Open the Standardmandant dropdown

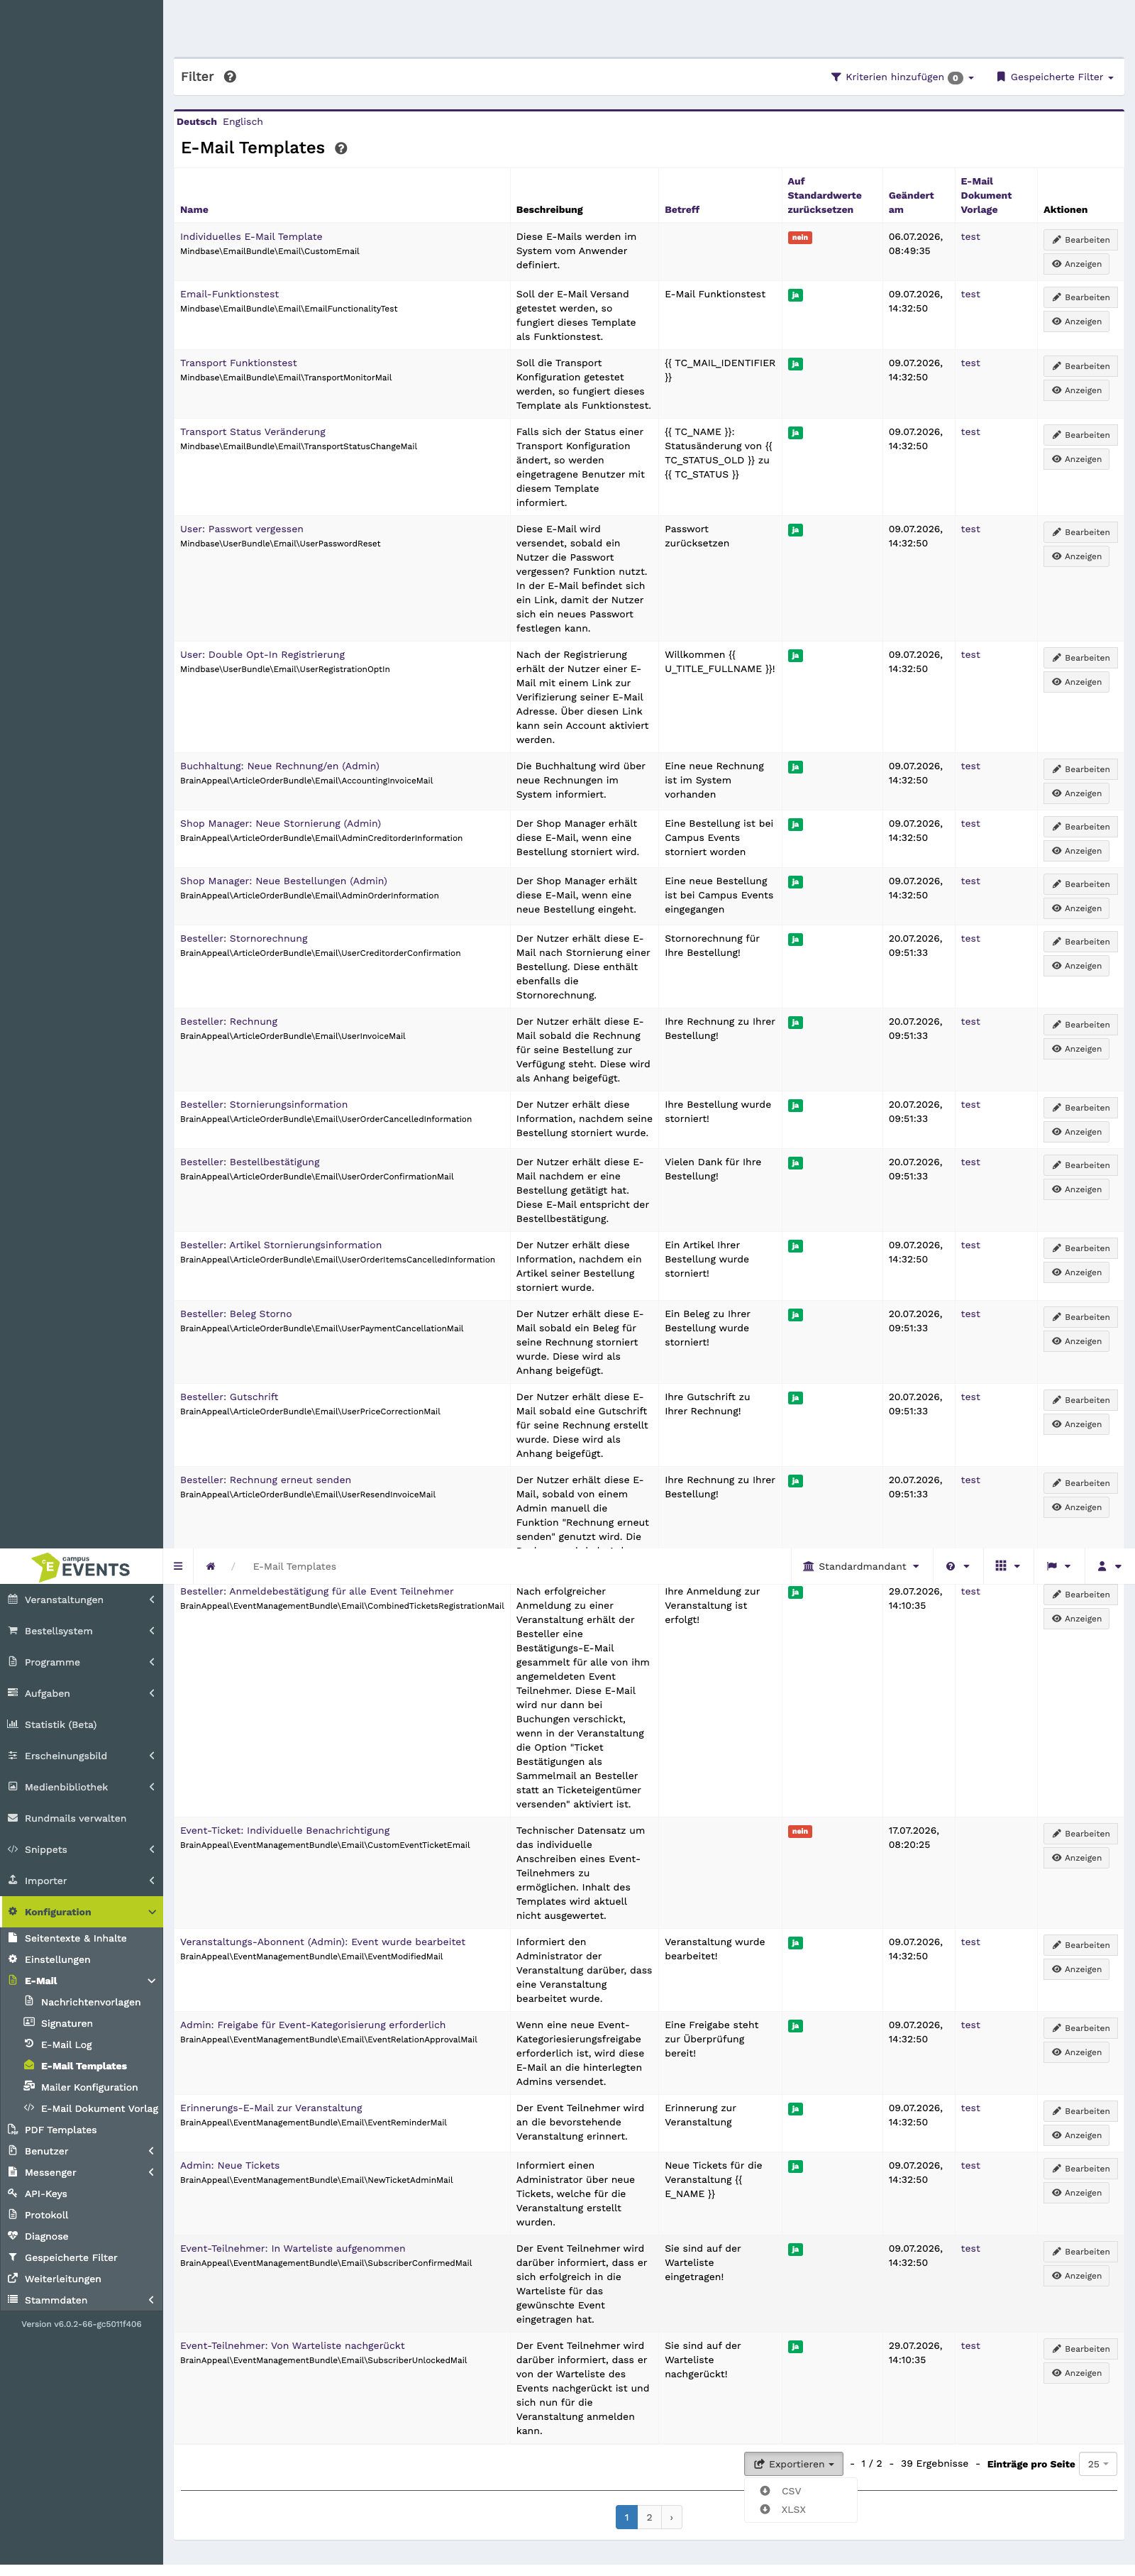pyautogui.click(x=861, y=1567)
